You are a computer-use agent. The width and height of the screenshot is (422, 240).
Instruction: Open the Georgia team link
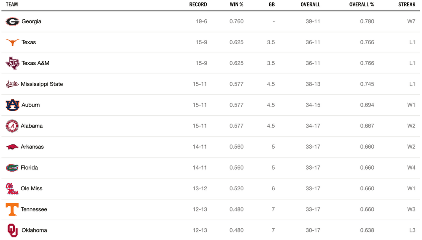[32, 21]
